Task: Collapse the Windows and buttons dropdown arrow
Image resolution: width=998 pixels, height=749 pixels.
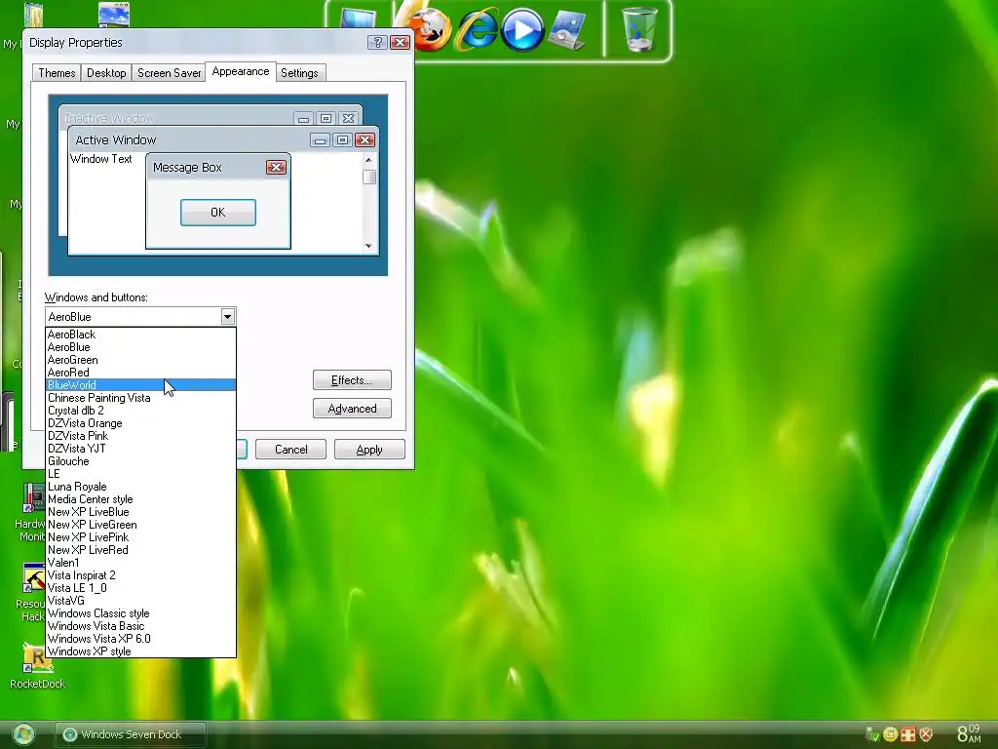Action: 227,317
